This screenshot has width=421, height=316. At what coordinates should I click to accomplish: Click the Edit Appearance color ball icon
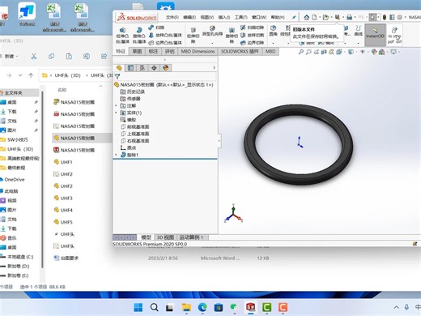(374, 52)
